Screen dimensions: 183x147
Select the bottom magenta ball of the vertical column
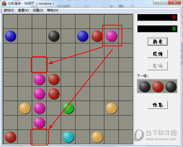(x=39, y=123)
